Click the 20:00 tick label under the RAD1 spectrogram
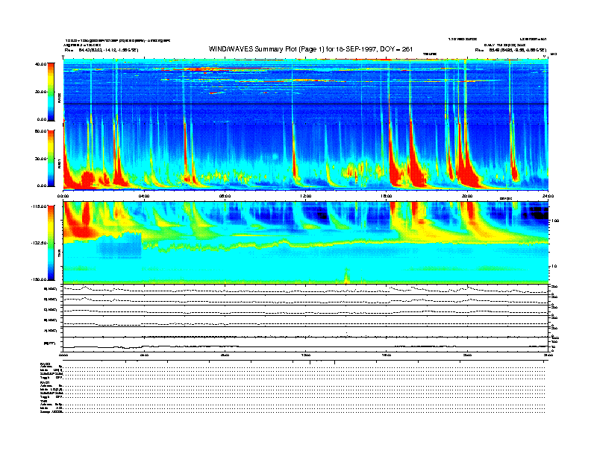The width and height of the screenshot is (591, 456). (x=467, y=196)
